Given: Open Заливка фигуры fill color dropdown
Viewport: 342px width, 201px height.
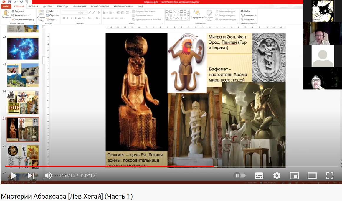Looking at the screenshot, I should [226, 11].
